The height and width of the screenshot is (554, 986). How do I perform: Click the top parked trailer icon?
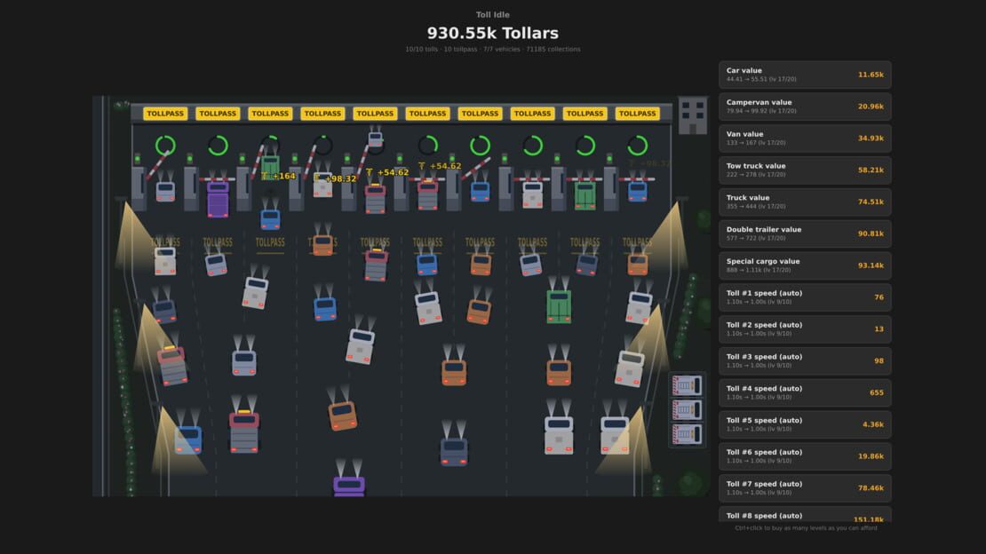tap(687, 384)
